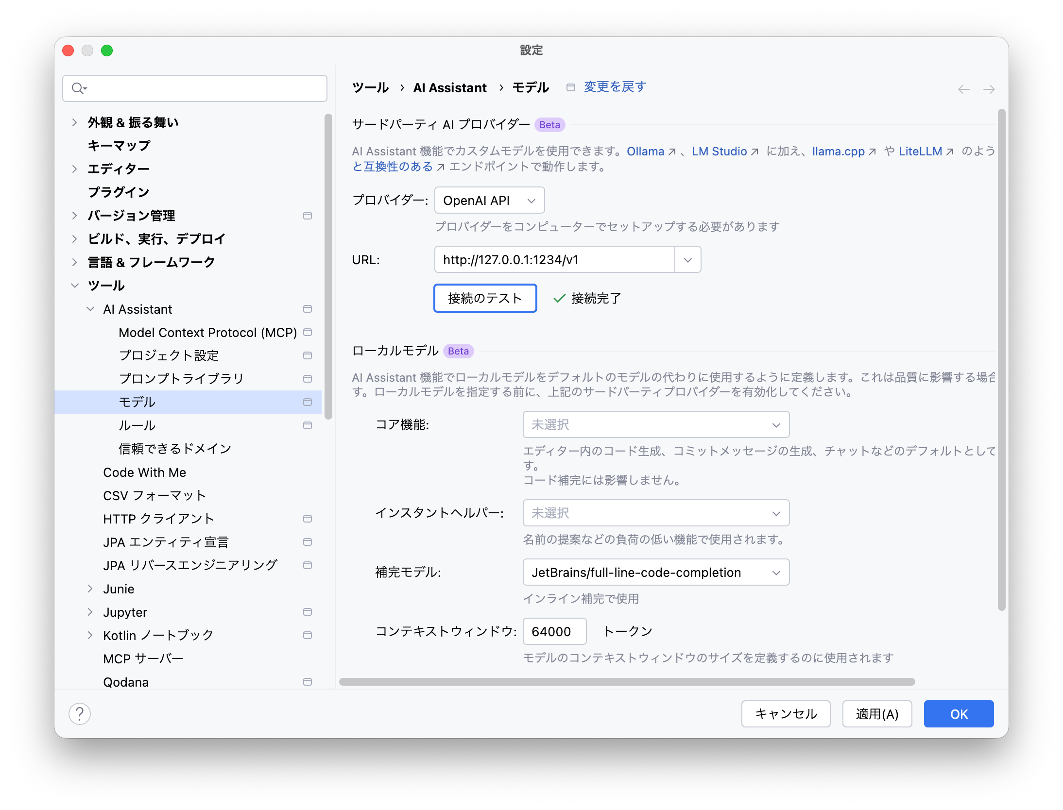Click external link arrow beside Ollama
This screenshot has height=810, width=1063.
click(x=672, y=152)
